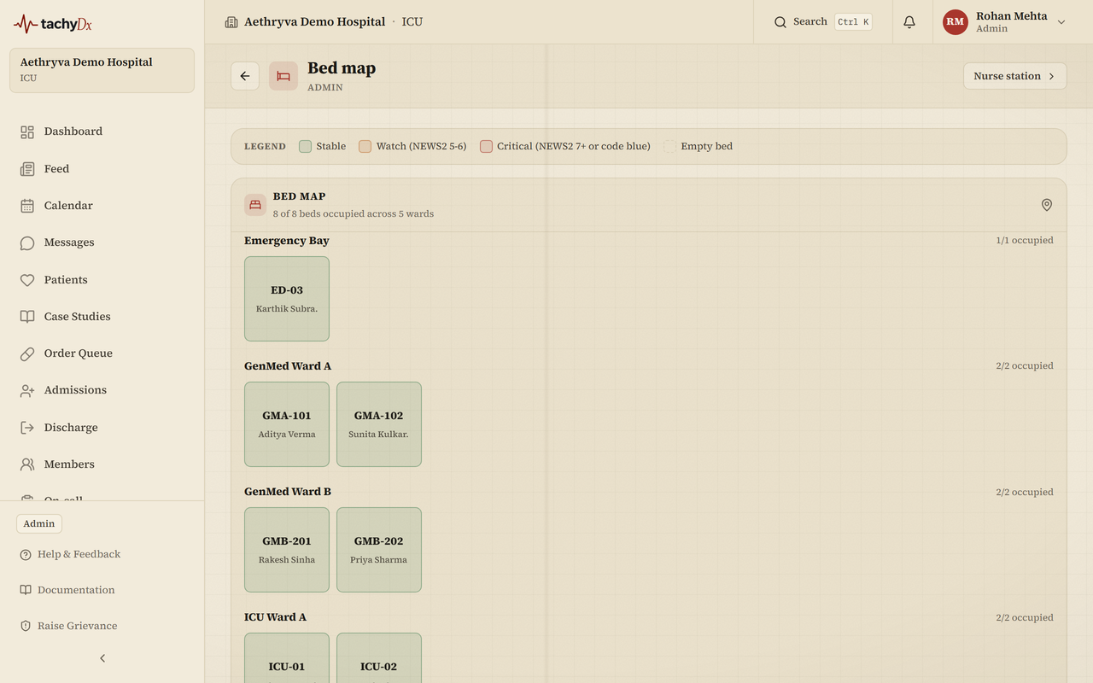Click the Watch legend color swatch

click(x=365, y=147)
